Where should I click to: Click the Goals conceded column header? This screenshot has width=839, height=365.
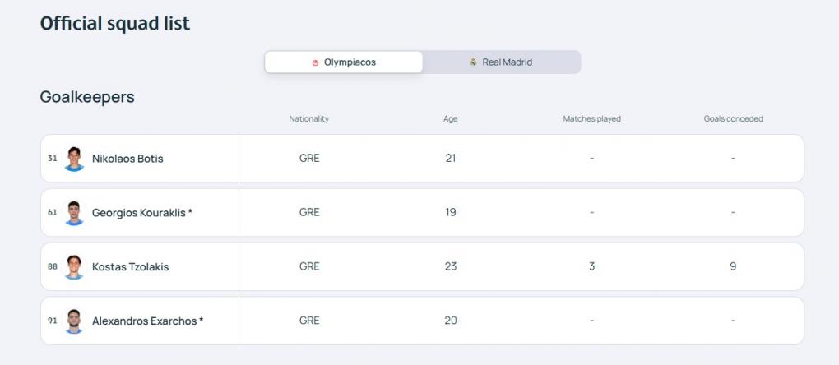pyautogui.click(x=733, y=119)
